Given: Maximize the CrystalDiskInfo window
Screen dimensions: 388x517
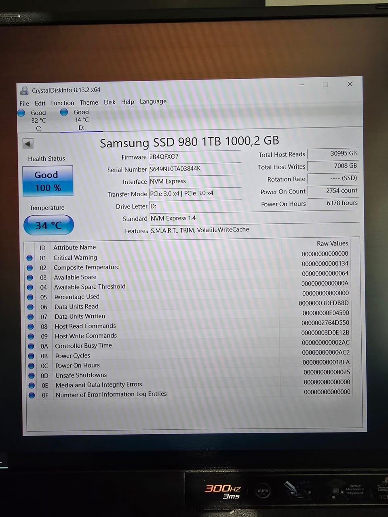Looking at the screenshot, I should click(325, 84).
